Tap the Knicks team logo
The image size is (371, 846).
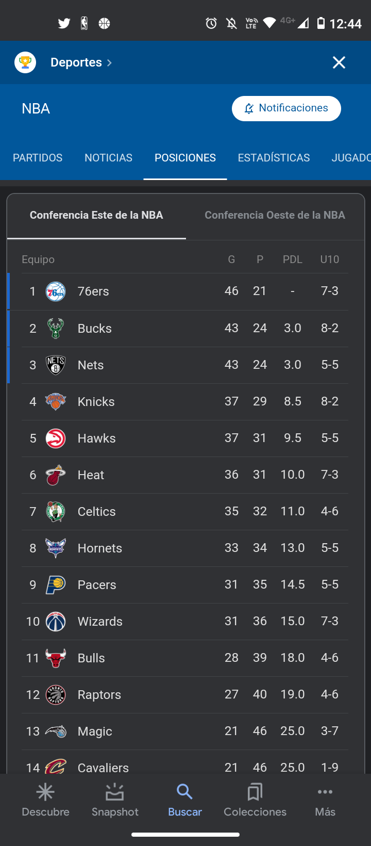(56, 402)
